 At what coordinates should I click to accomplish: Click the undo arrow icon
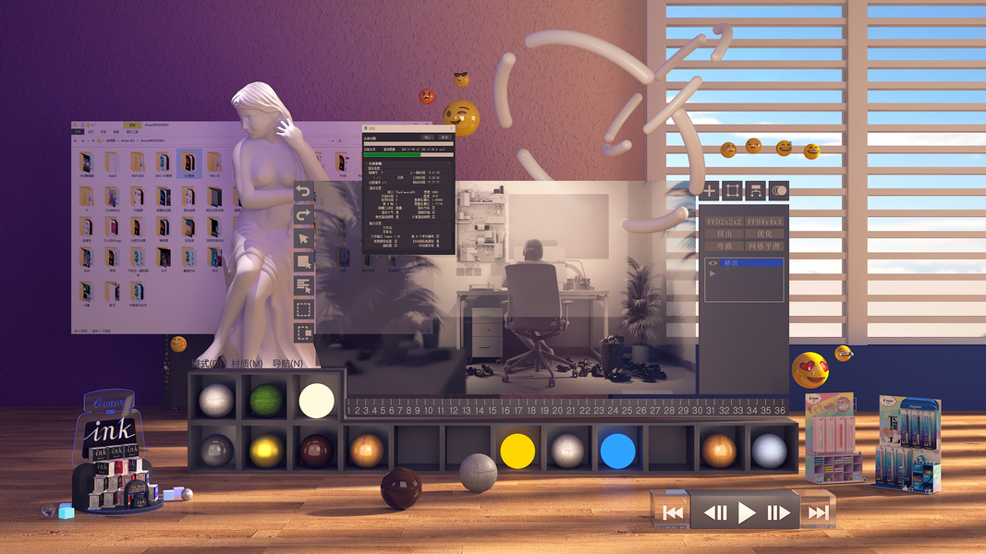303,191
